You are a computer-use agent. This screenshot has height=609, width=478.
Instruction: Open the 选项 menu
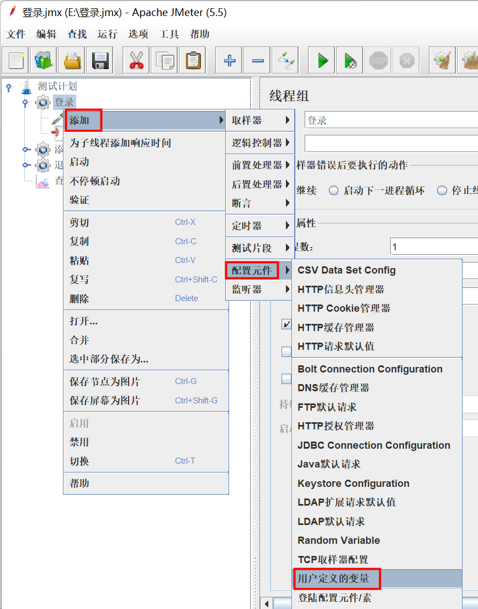coord(138,34)
